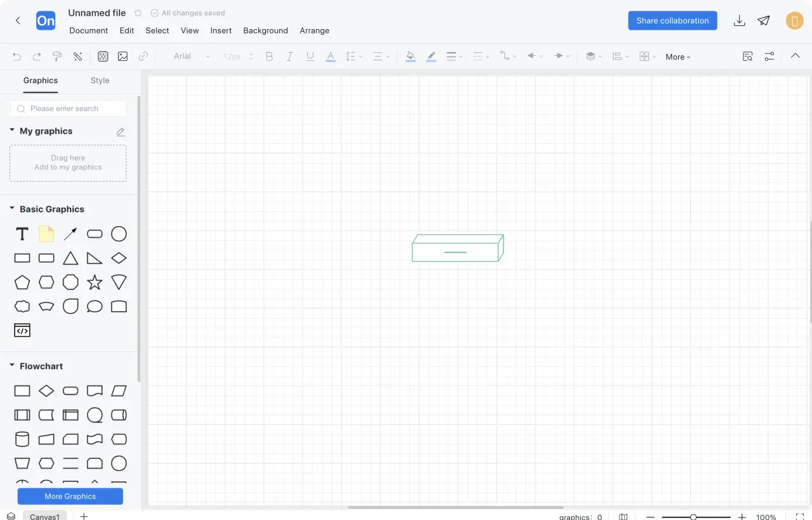Select the Text shape icon
Screen dimensions: 812x520
coord(22,234)
